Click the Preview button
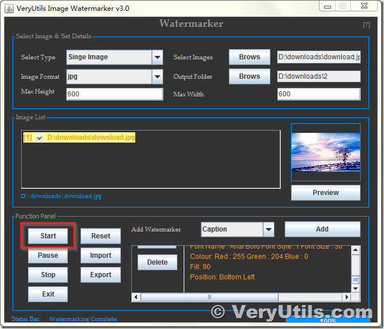This screenshot has width=384, height=329. pos(325,193)
